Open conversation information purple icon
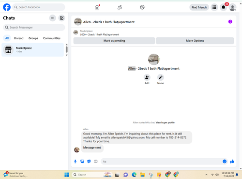 pos(230,22)
